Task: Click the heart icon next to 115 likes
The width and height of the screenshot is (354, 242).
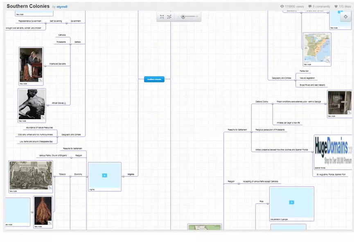Action: [x=337, y=6]
